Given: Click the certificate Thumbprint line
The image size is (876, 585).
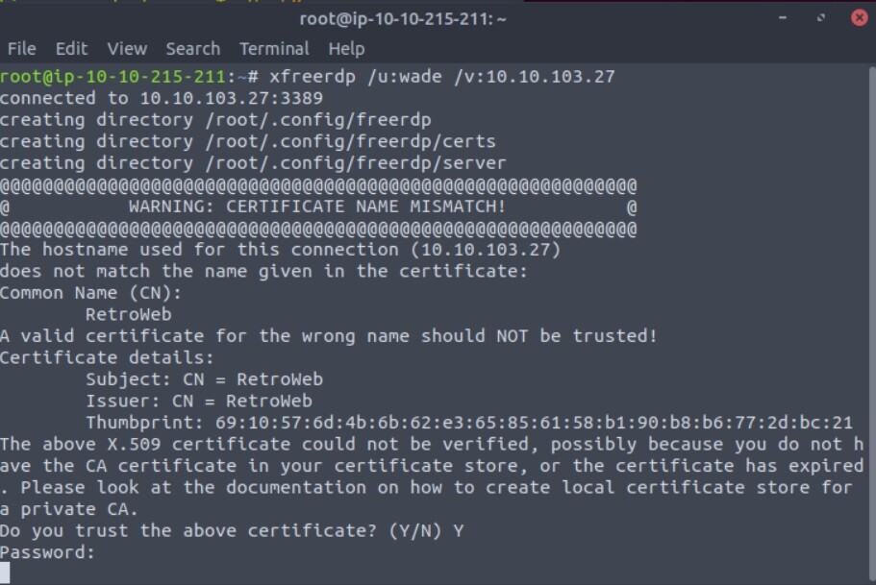Looking at the screenshot, I should 468,423.
